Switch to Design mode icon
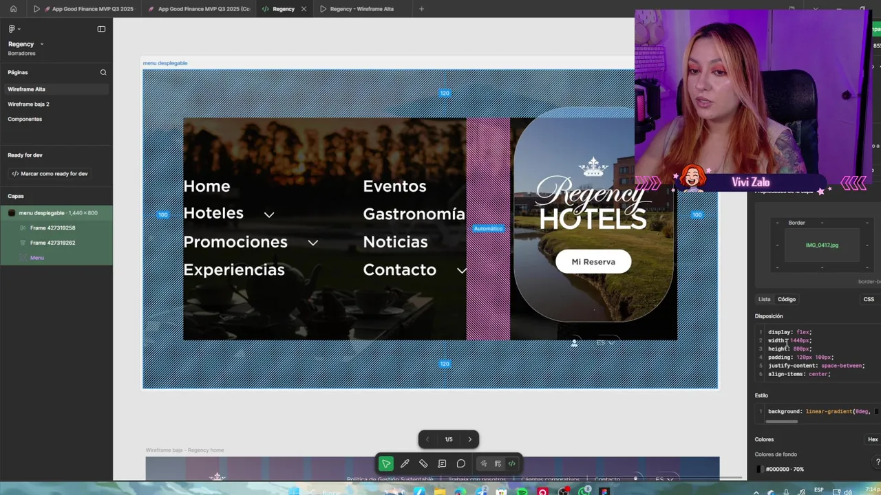The image size is (881, 495). click(x=498, y=464)
